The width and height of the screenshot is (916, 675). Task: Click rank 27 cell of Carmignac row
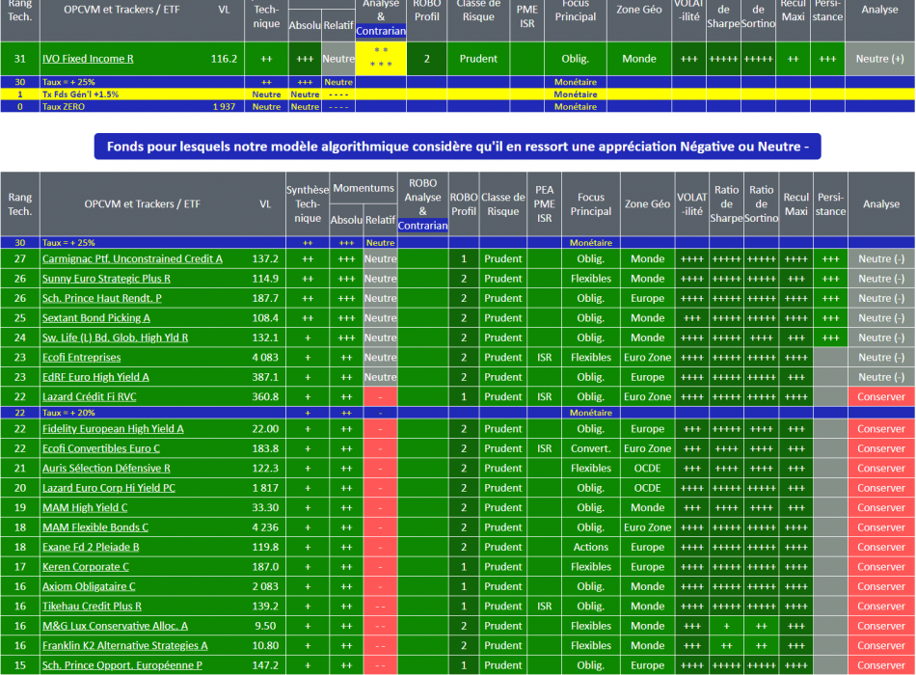coord(20,258)
